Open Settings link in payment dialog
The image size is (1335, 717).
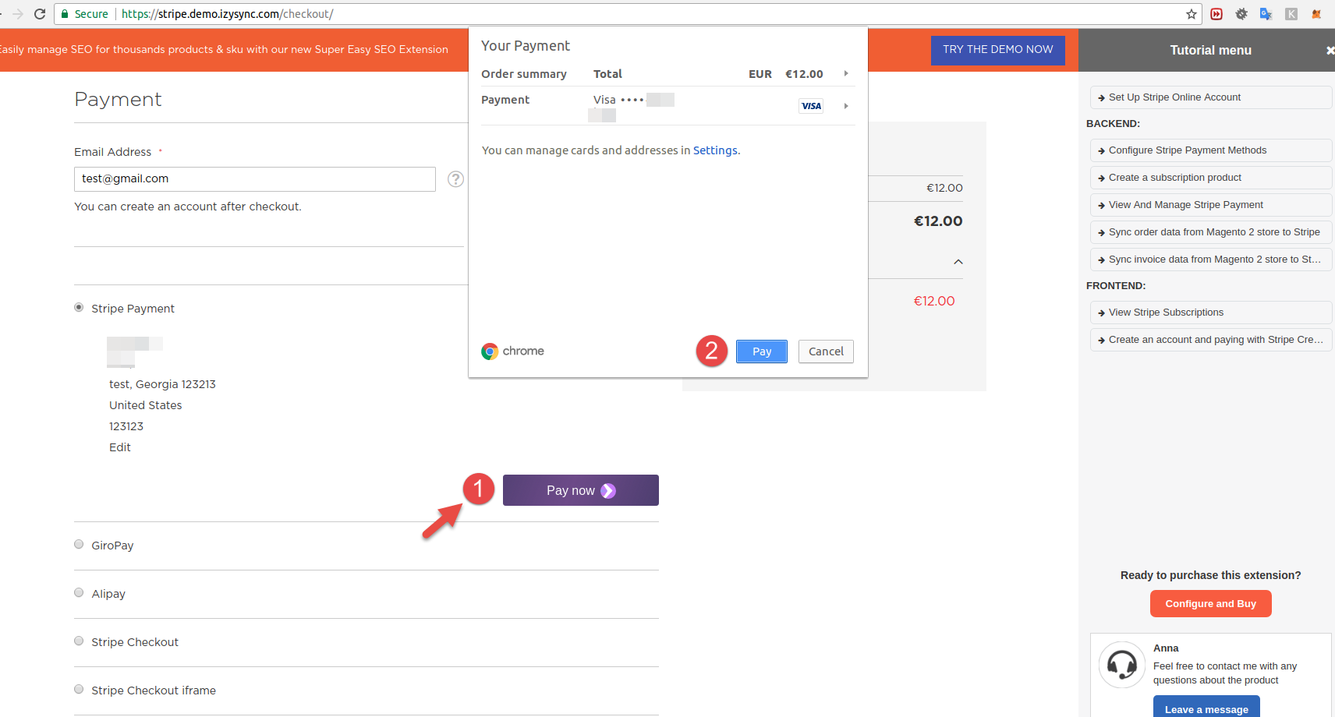click(714, 150)
